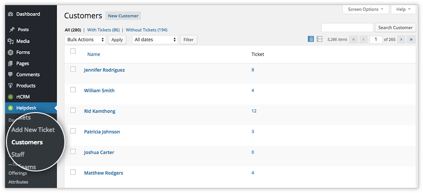The height and width of the screenshot is (193, 423).
Task: Click Patricia Johnson's ticket count 3
Action: pos(253,131)
